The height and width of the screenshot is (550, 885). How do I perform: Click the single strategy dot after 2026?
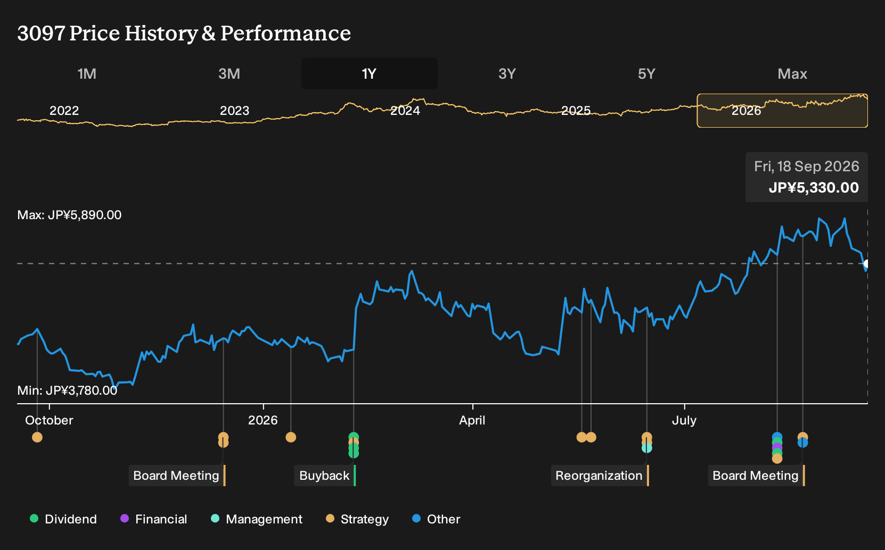(x=291, y=437)
